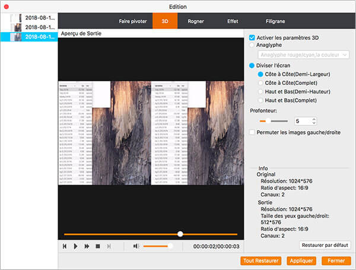This screenshot has width=356, height=270.
Task: Click Restaurer par défaut
Action: pyautogui.click(x=325, y=244)
